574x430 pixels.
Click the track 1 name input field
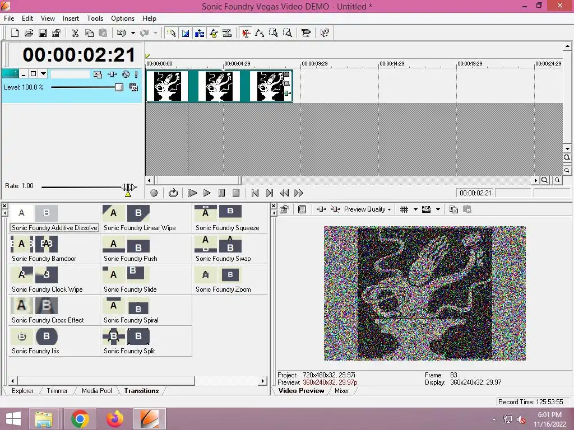point(70,74)
